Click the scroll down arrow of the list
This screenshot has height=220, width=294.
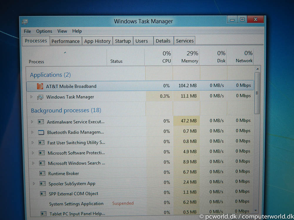pyautogui.click(x=256, y=210)
